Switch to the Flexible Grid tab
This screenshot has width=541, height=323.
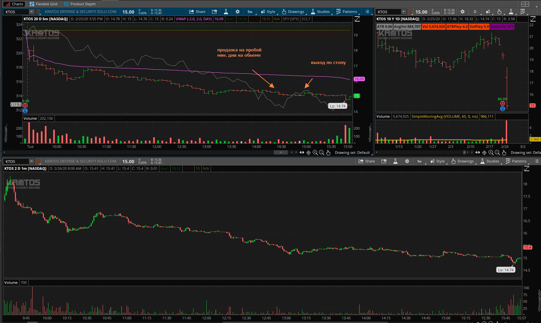click(44, 4)
